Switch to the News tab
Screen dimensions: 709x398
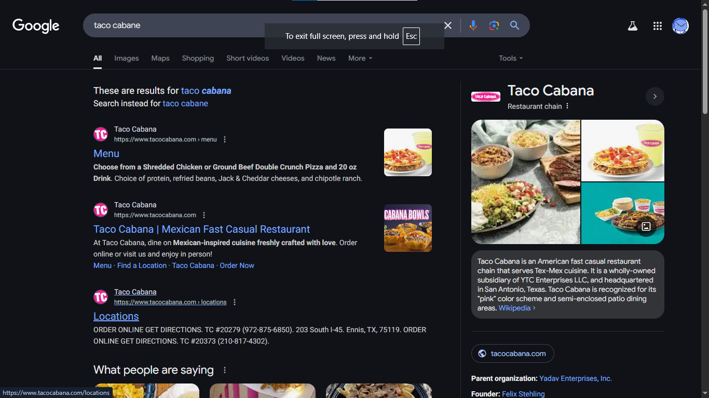coord(326,58)
